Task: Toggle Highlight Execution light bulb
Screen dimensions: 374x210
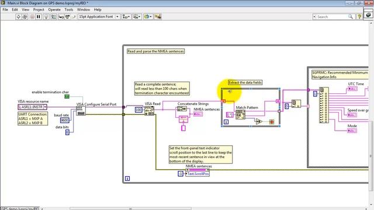Action: tap(46, 17)
